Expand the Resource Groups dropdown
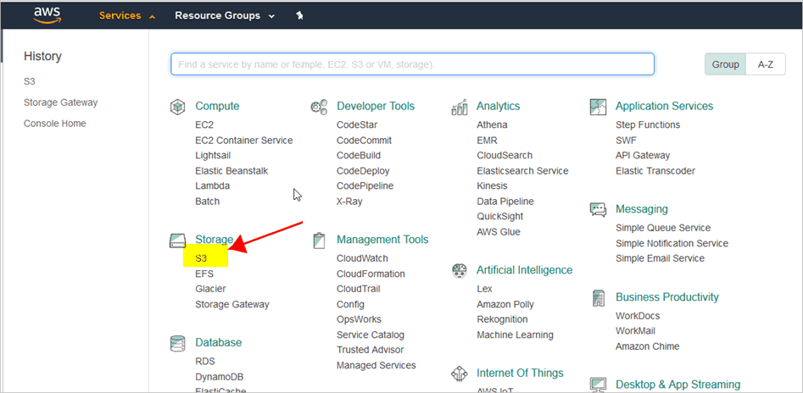 (225, 16)
